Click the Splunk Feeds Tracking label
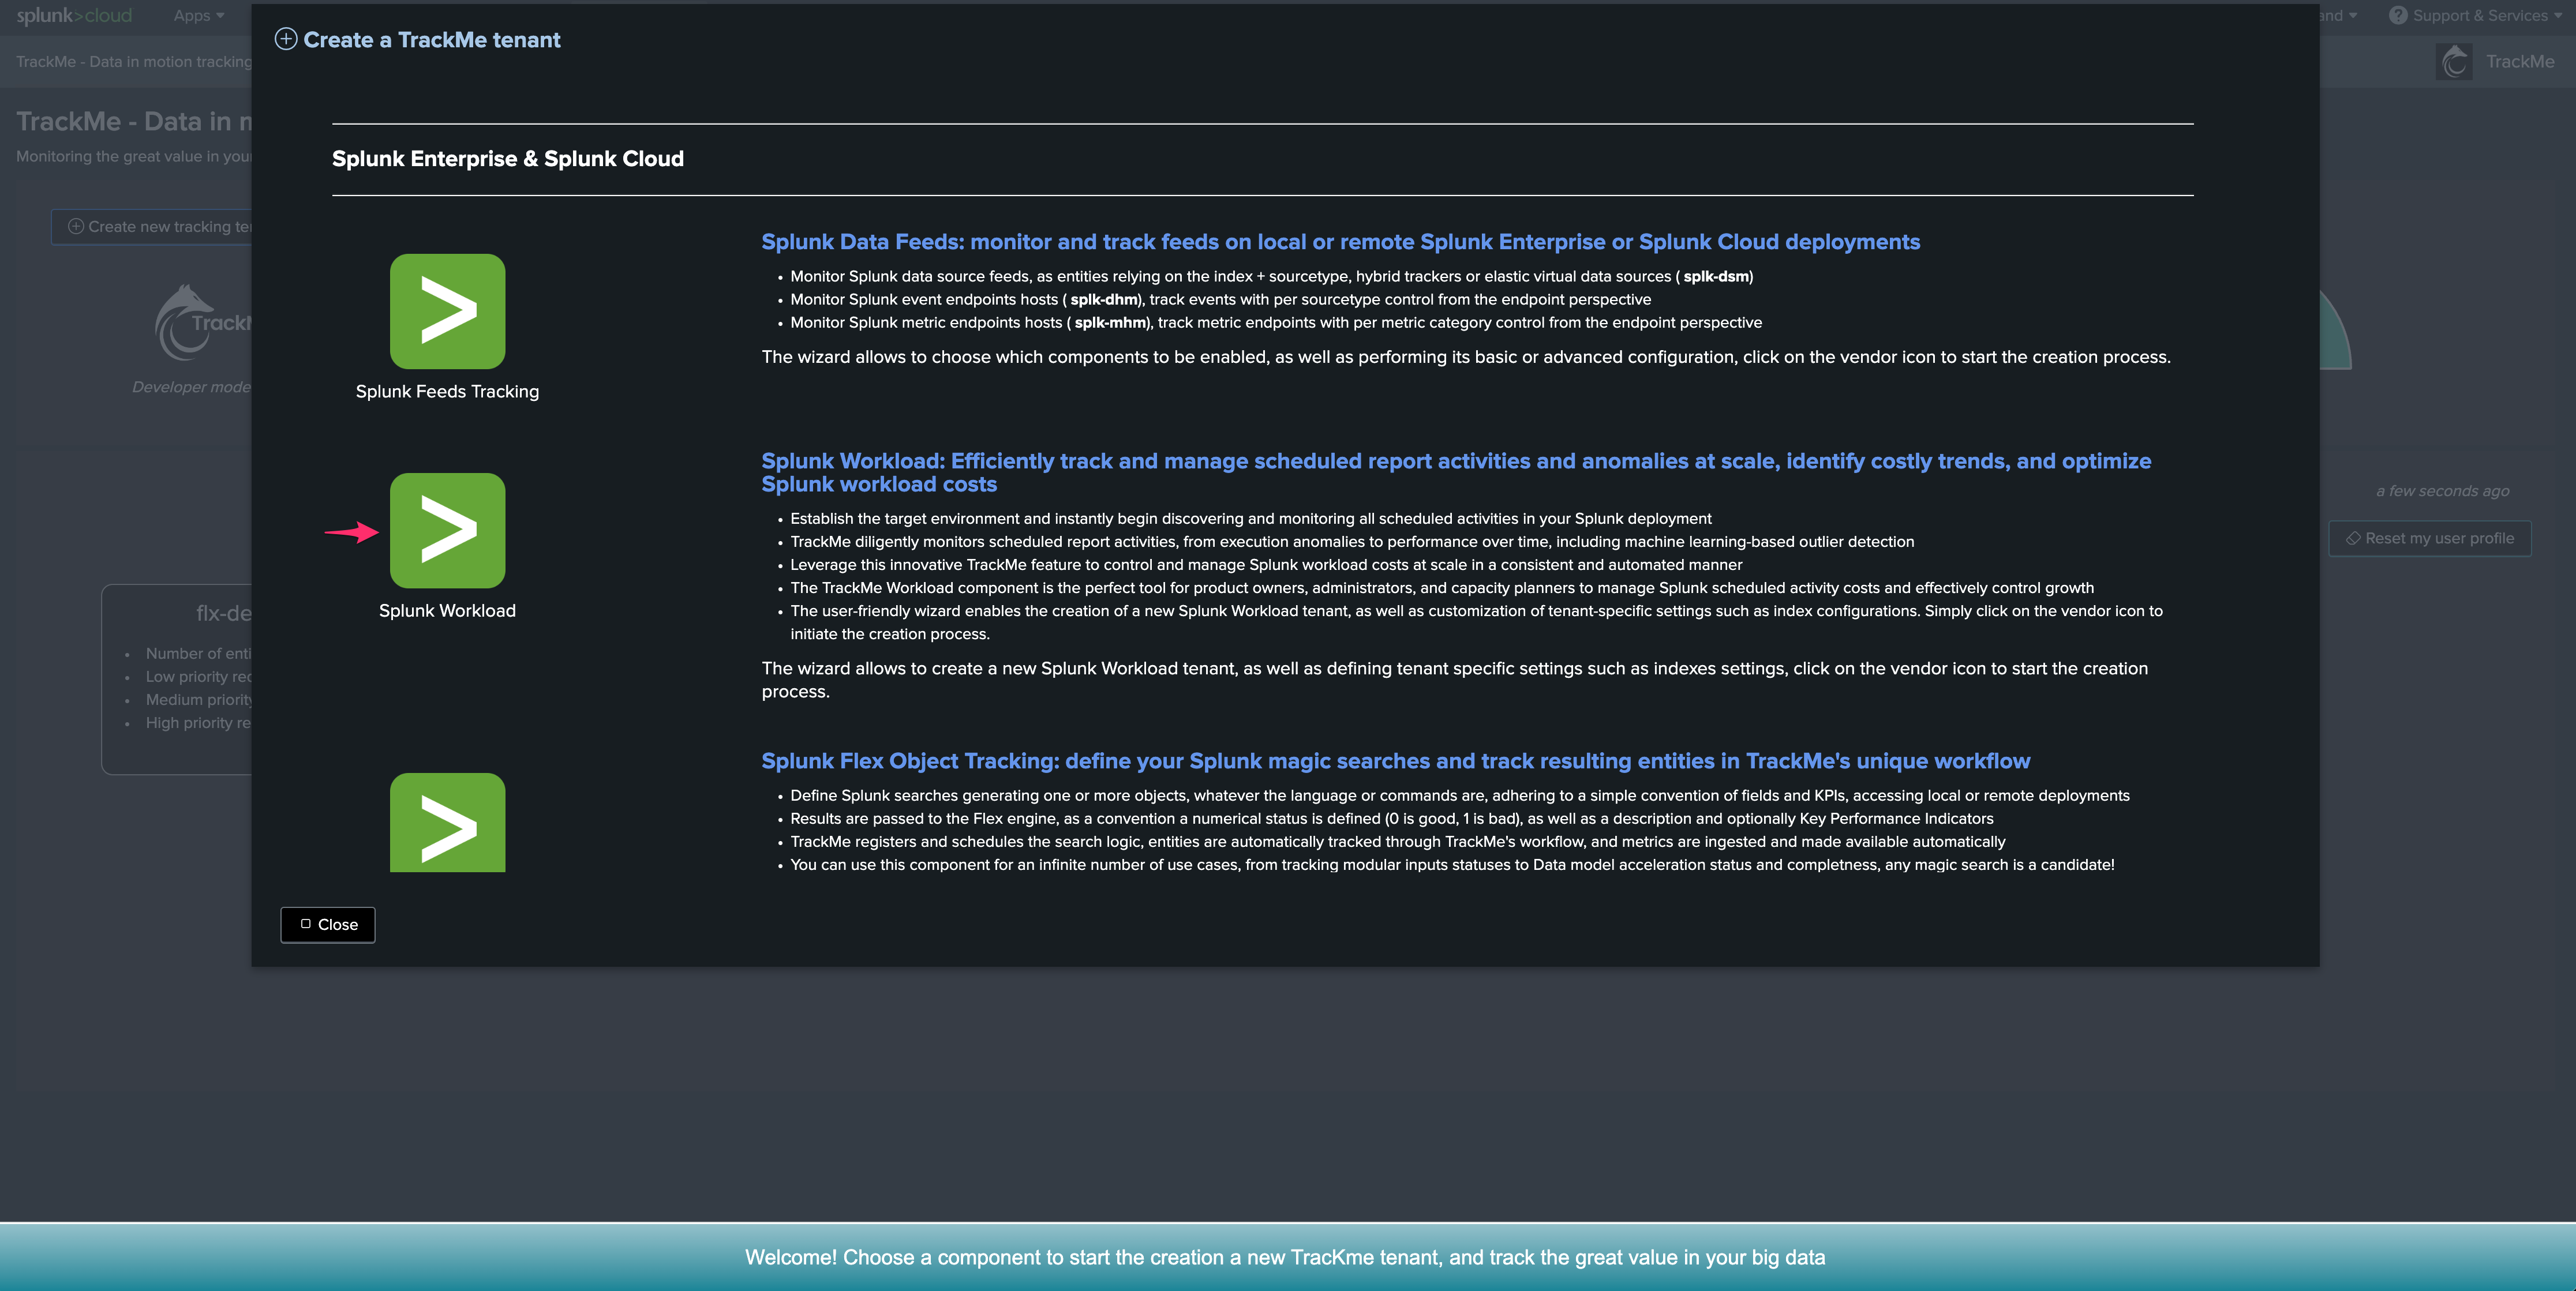2576x1291 pixels. (447, 391)
